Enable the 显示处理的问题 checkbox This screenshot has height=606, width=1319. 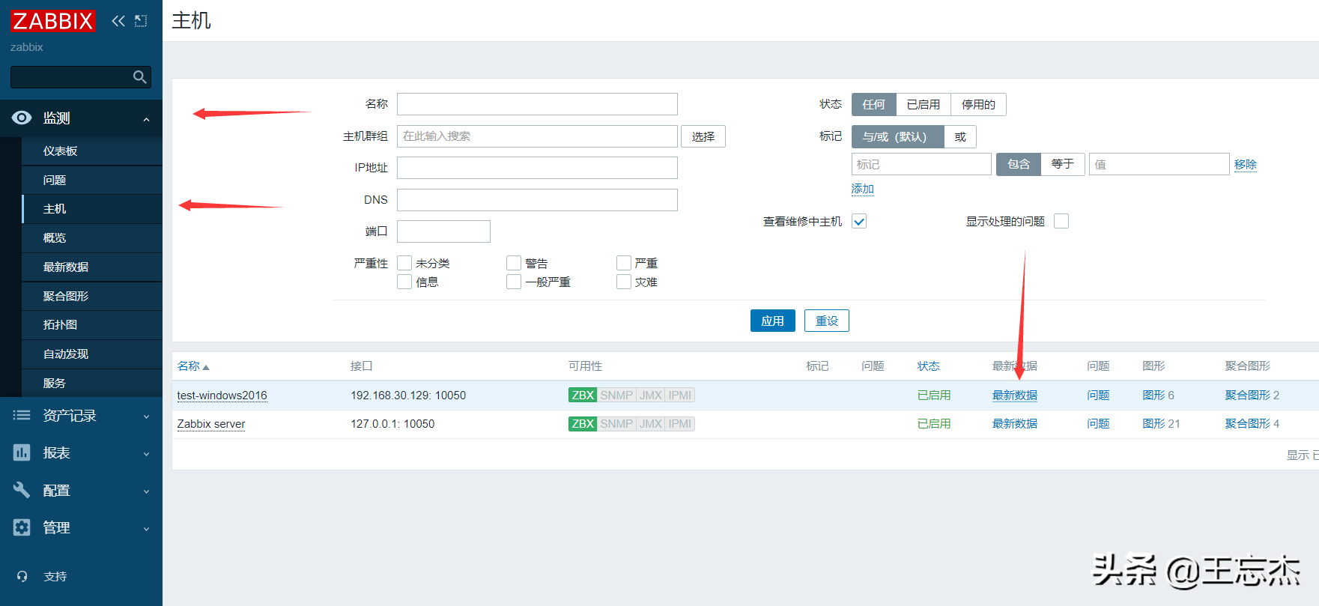coord(1061,221)
